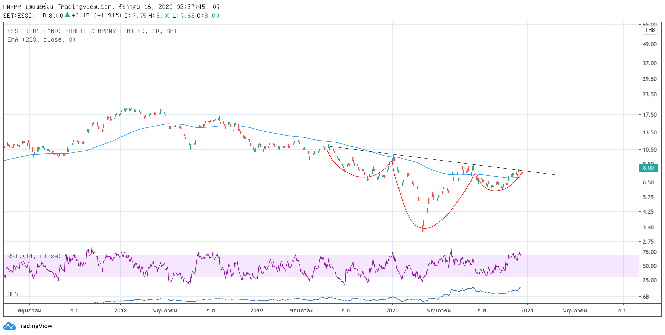Click the 75.00 RSI scale label
Image resolution: width=665 pixels, height=335 pixels.
pos(650,252)
